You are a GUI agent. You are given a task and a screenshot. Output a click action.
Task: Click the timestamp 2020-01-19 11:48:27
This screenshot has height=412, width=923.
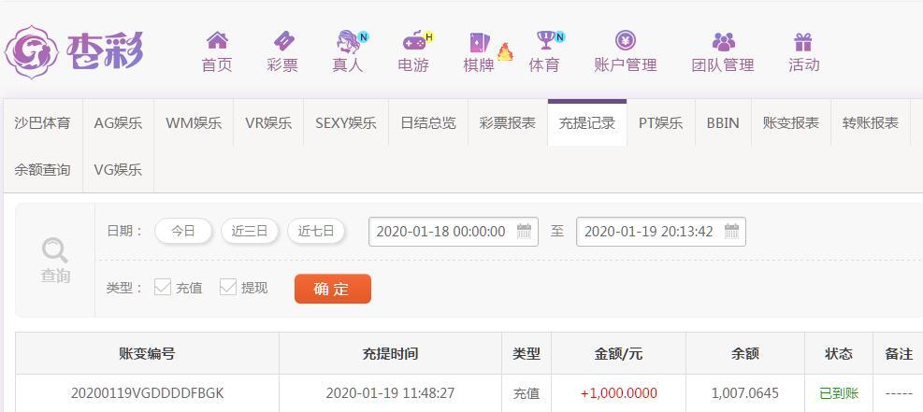[x=390, y=393]
